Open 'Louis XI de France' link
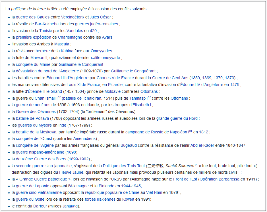 (83, 85)
